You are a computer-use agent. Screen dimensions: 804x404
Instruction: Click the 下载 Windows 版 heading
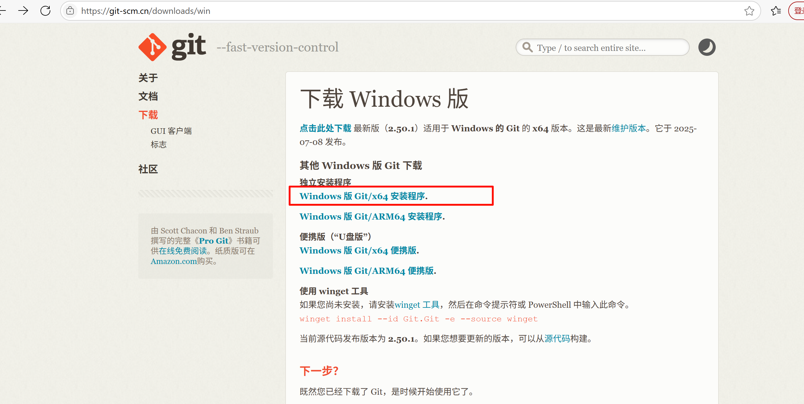pos(384,99)
